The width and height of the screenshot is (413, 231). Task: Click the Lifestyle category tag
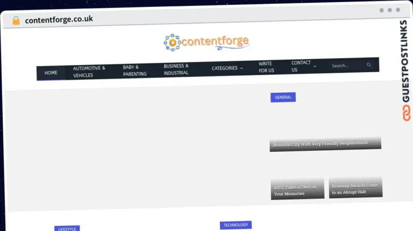click(x=67, y=229)
